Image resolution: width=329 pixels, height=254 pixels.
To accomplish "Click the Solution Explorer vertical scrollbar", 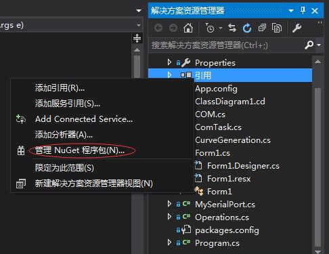I will (317, 156).
